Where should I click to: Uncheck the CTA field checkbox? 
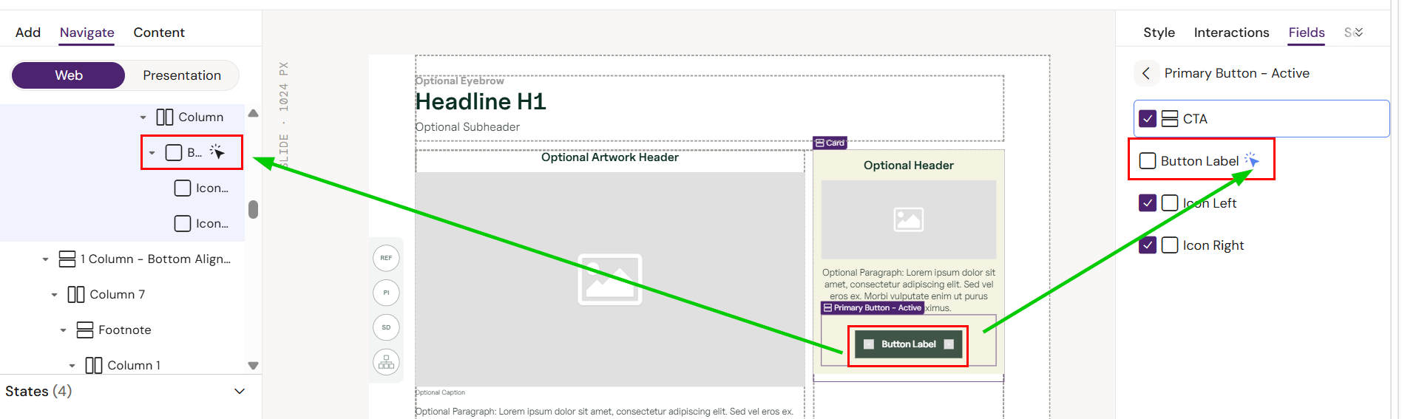coord(1148,119)
